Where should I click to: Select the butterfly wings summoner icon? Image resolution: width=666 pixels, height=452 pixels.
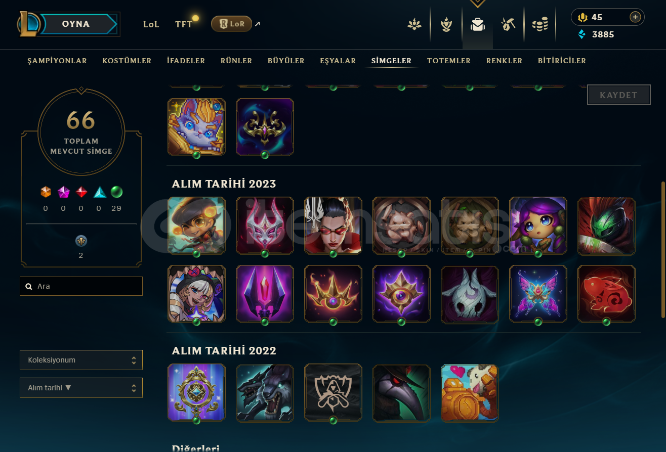(538, 294)
